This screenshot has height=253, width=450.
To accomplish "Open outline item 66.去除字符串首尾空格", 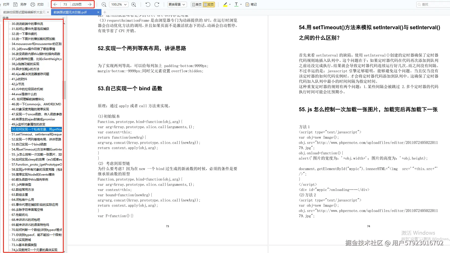I will point(27,210).
